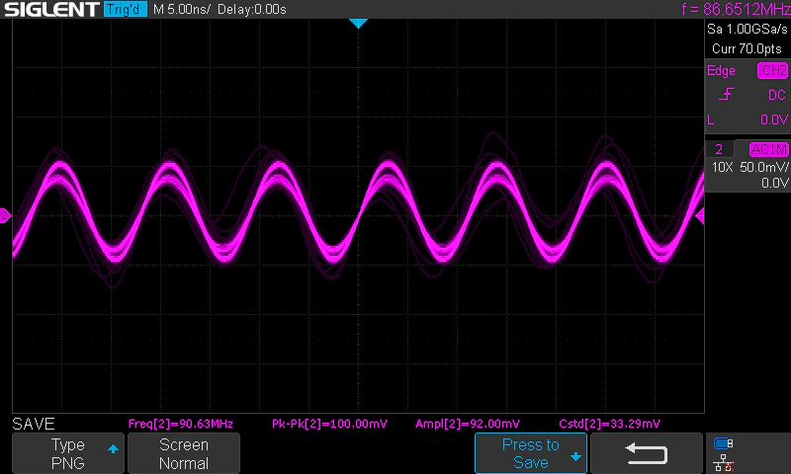Click the AC1M coupling badge
791x474 pixels.
pos(769,149)
